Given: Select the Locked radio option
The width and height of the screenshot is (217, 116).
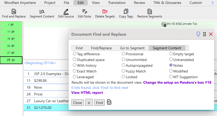Looking at the screenshot, I should pyautogui.click(x=123, y=76).
